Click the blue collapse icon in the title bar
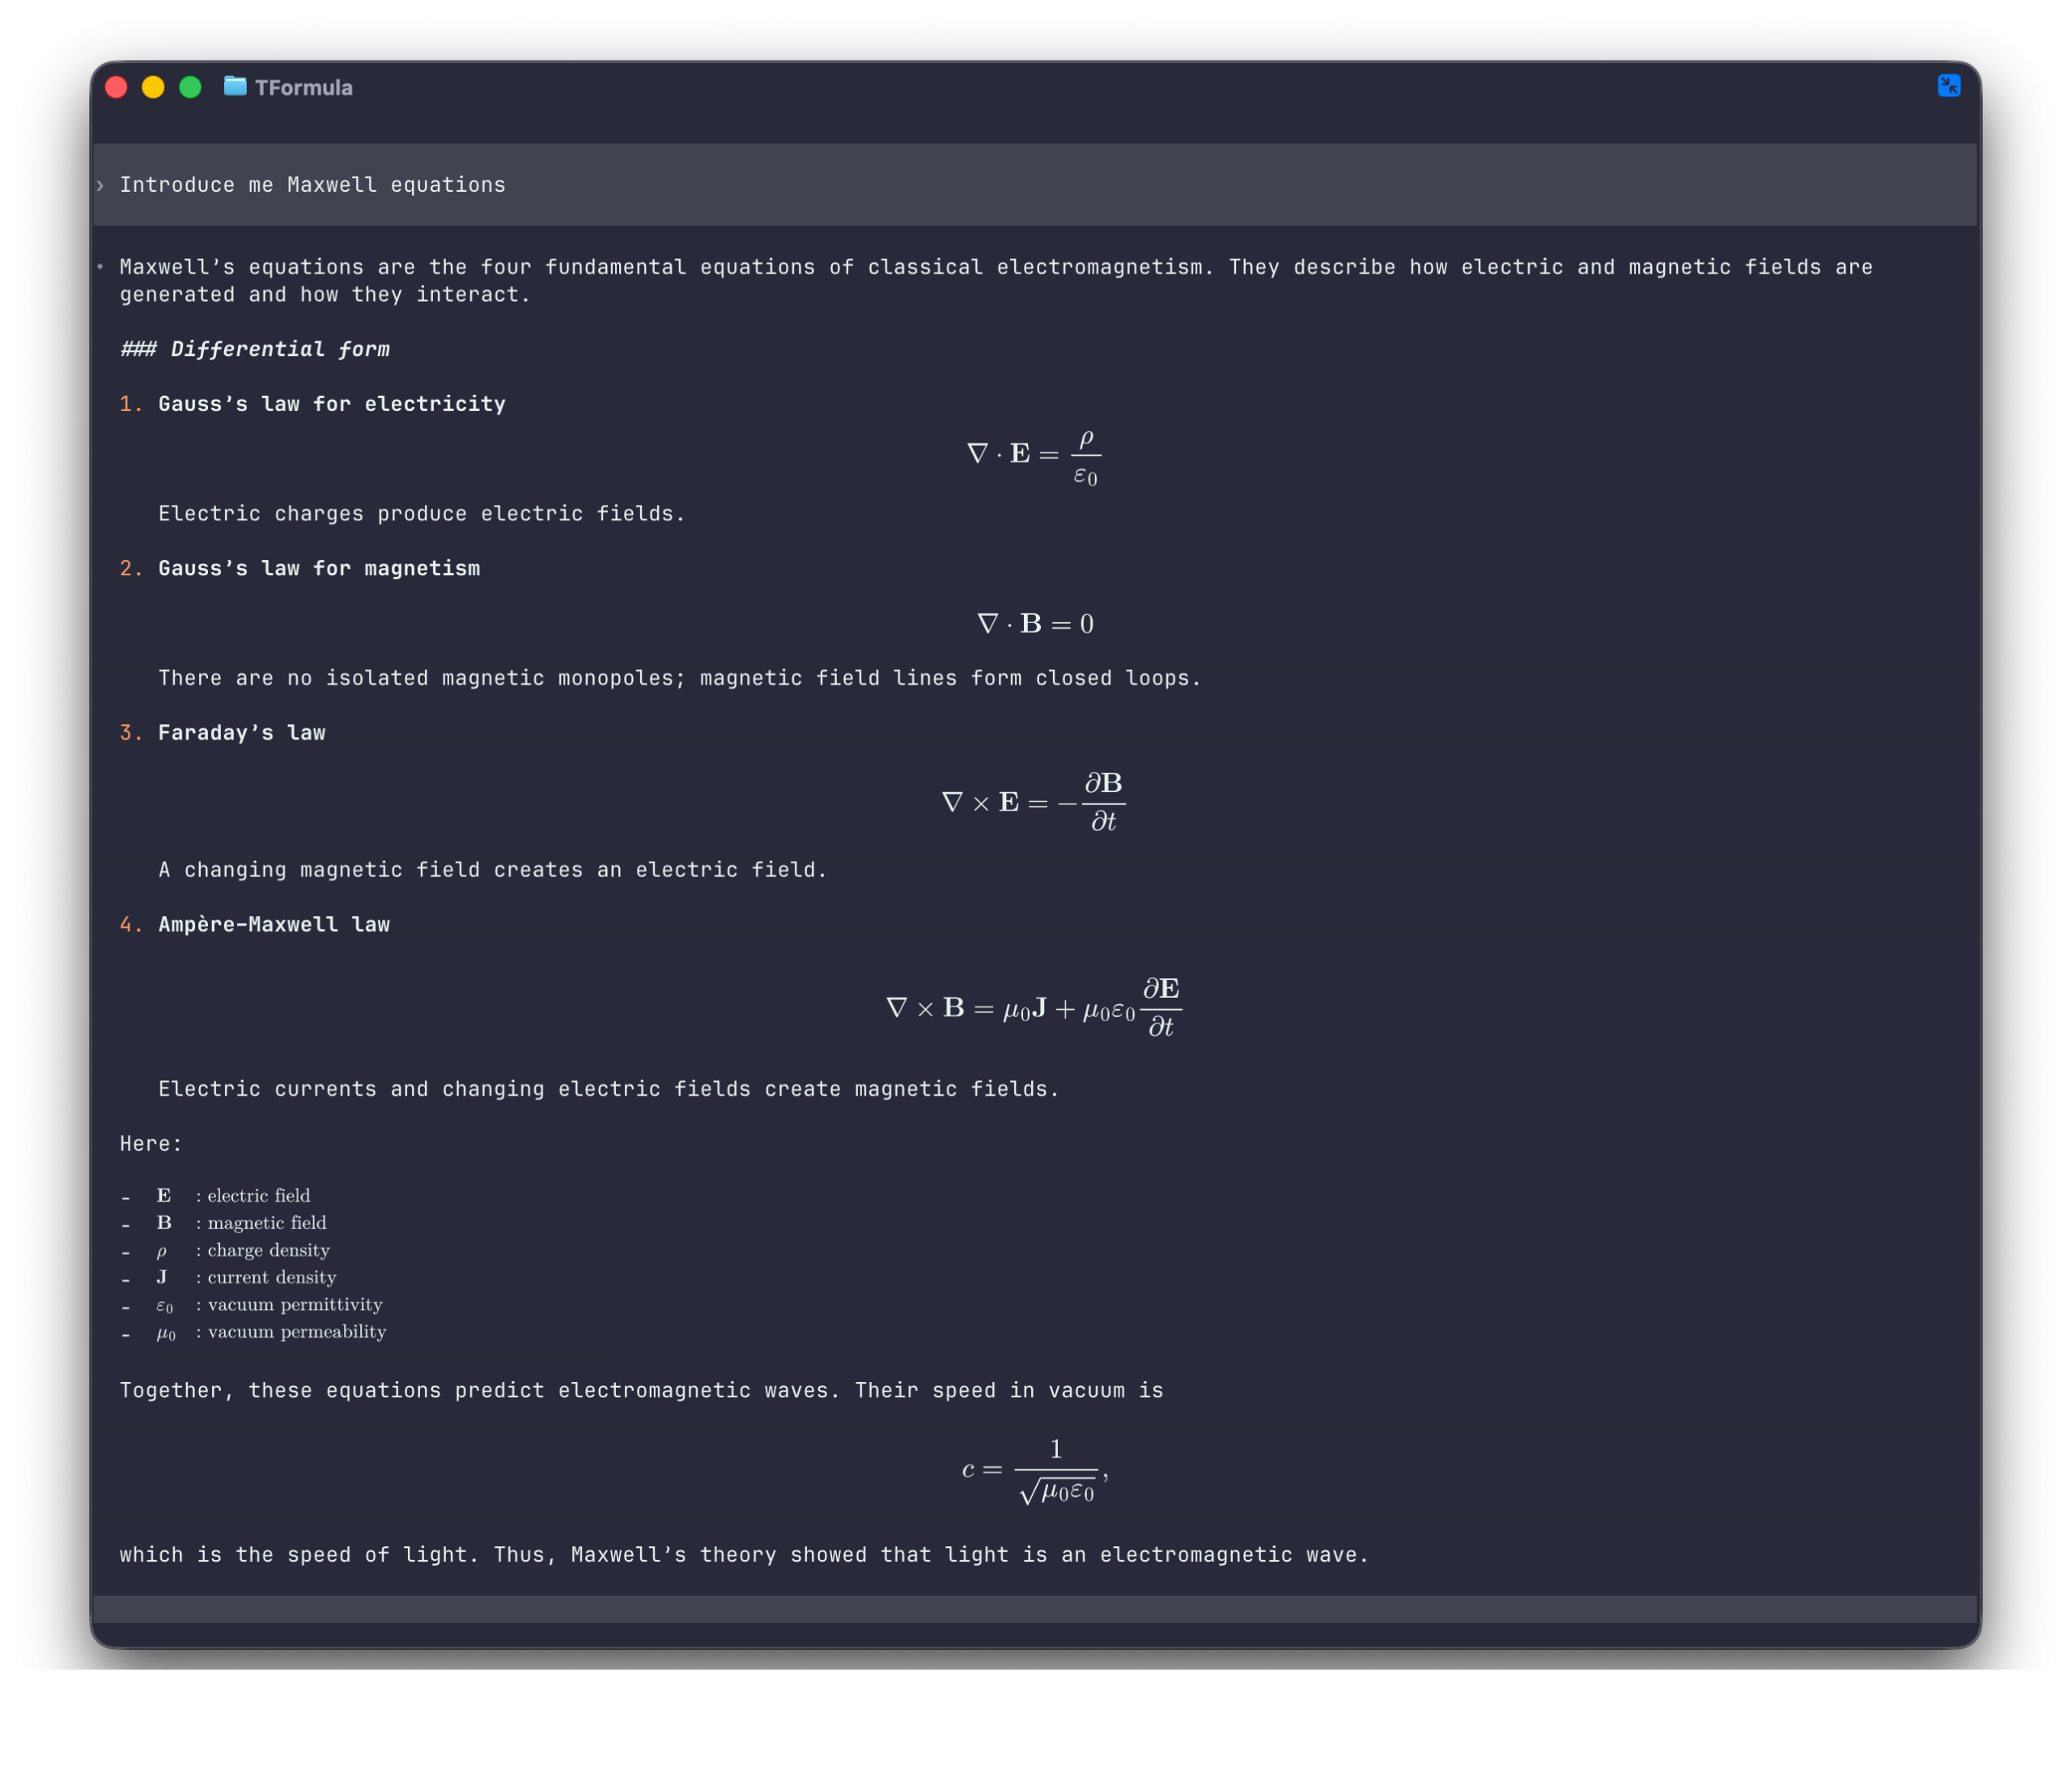The height and width of the screenshot is (1768, 2072). 1948,86
